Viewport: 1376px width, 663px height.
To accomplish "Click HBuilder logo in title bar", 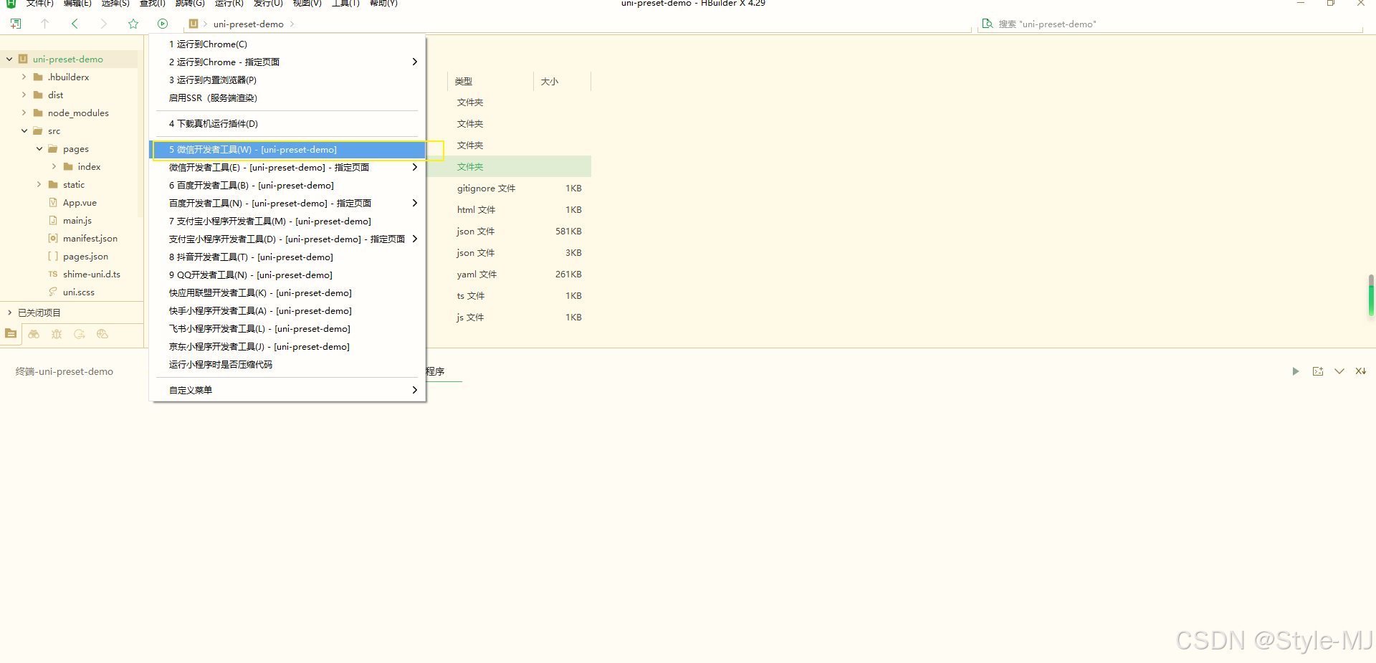I will 11,3.
